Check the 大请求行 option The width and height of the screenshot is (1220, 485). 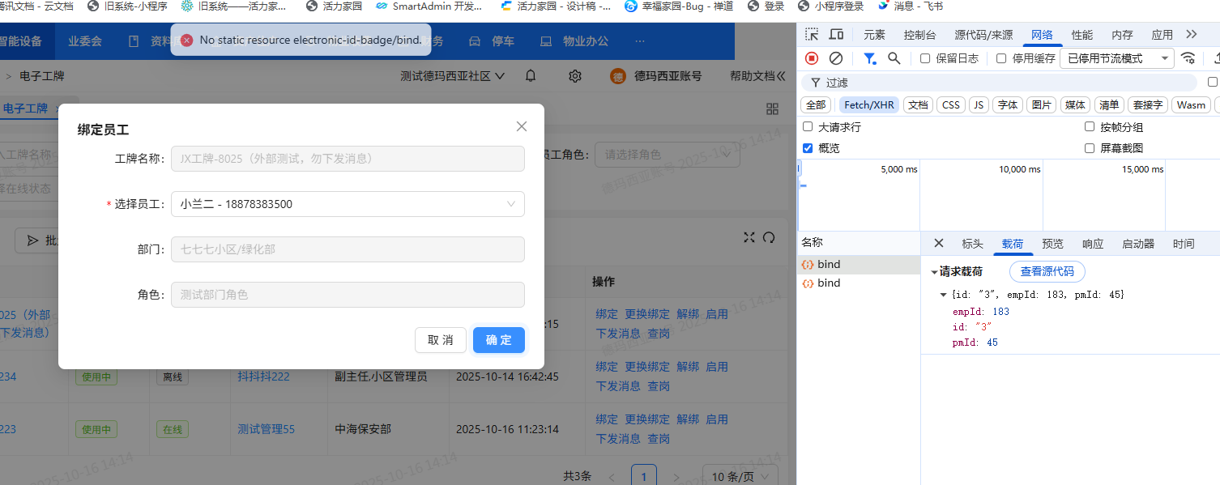808,127
